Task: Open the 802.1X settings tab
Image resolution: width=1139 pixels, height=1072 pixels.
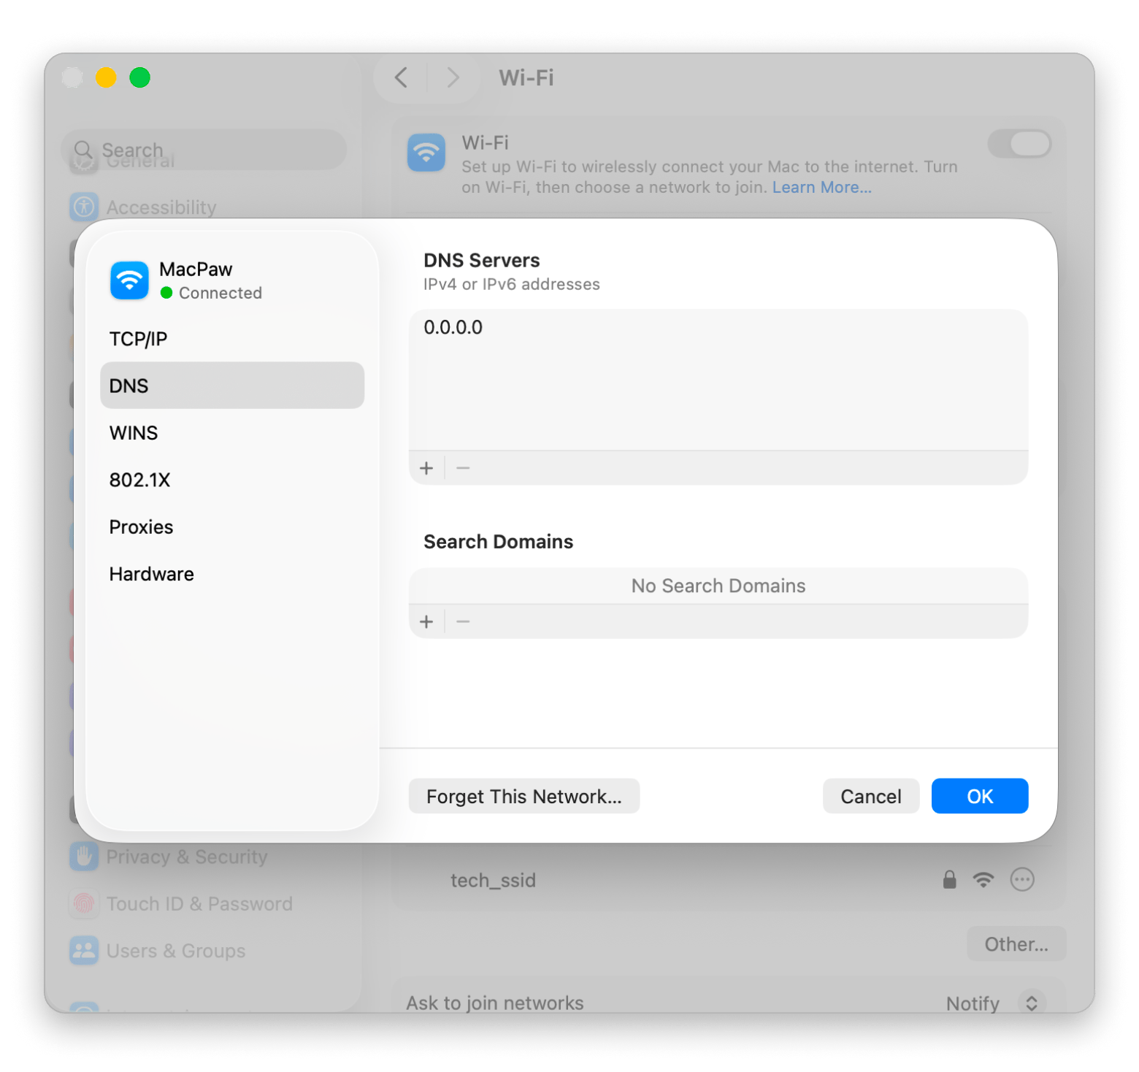Action: tap(139, 480)
